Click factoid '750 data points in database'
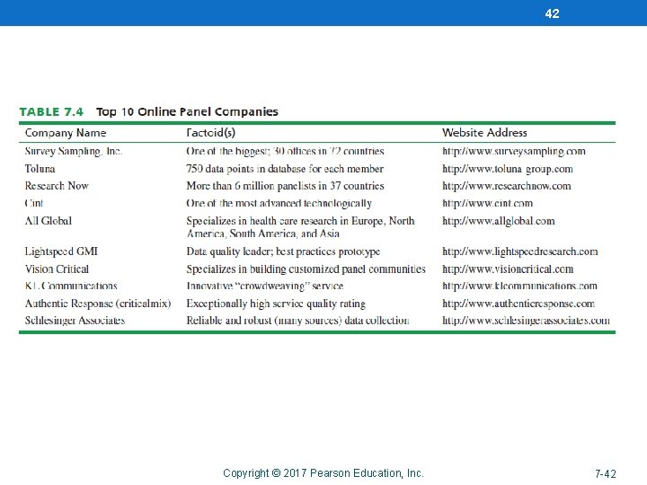This screenshot has width=647, height=485. tap(285, 169)
